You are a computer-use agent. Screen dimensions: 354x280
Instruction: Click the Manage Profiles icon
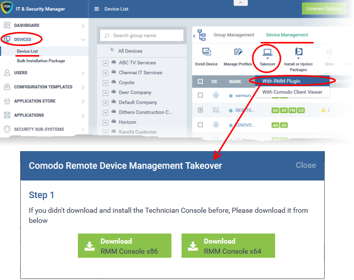(238, 52)
